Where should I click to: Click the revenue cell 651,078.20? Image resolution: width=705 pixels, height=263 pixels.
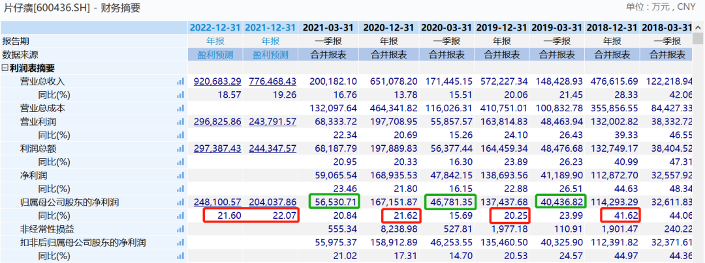tap(394, 81)
